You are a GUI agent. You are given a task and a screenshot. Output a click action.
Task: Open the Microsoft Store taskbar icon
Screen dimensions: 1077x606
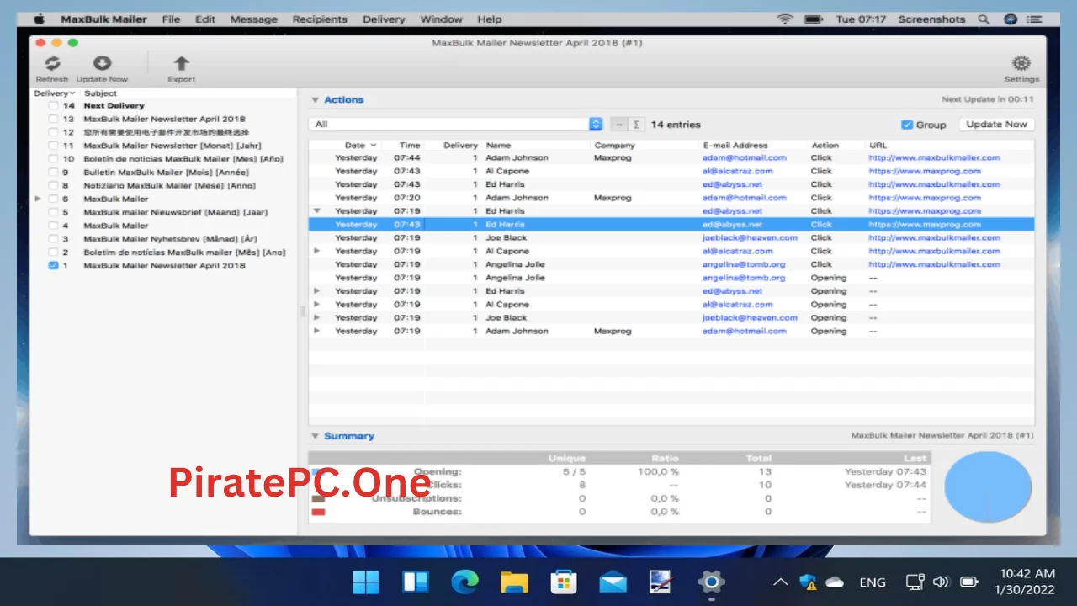563,582
